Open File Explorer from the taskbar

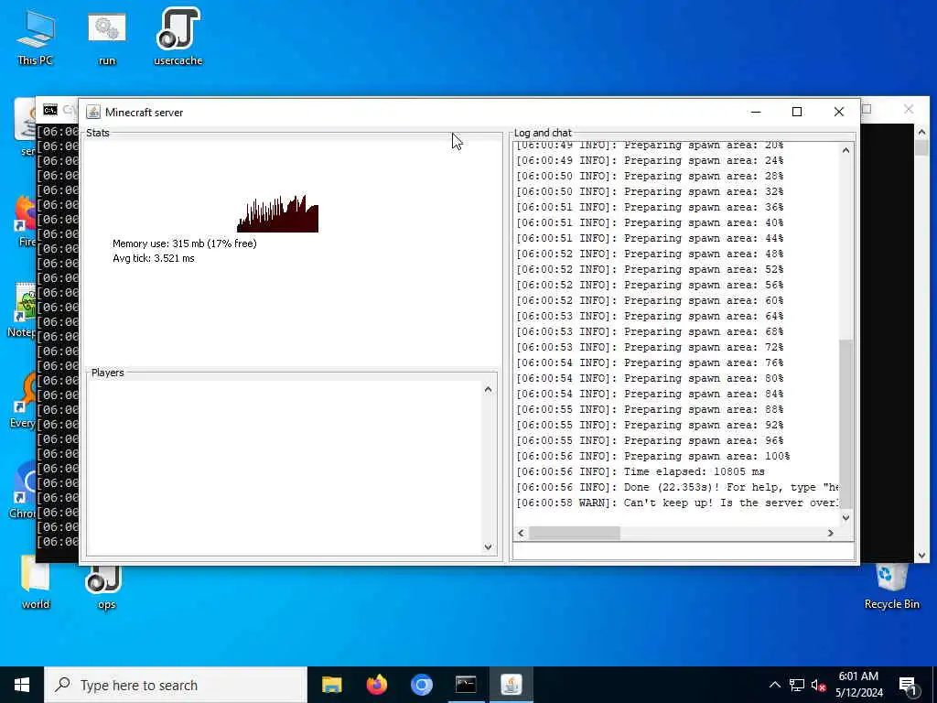[331, 685]
